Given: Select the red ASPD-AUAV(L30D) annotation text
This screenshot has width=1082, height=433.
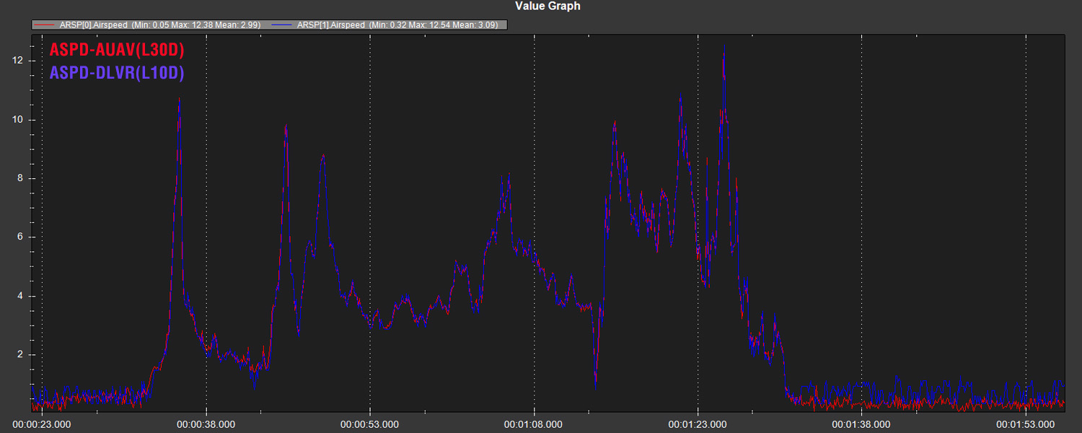Looking at the screenshot, I should (116, 51).
